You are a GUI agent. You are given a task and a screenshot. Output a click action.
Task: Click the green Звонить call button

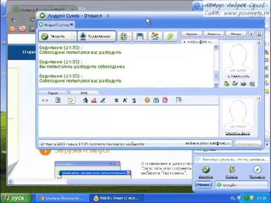click(x=55, y=36)
